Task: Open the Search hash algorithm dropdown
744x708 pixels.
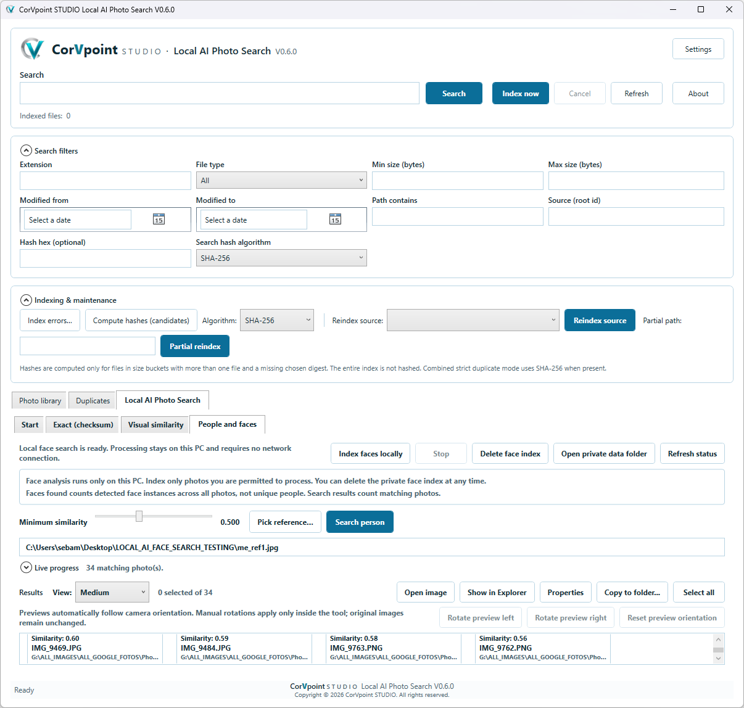Action: (281, 258)
